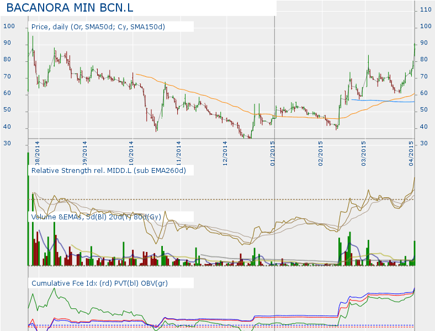Viewport: 435px width, 331px height.
Task: Click the 01/2015 date axis marker
Action: click(x=273, y=154)
